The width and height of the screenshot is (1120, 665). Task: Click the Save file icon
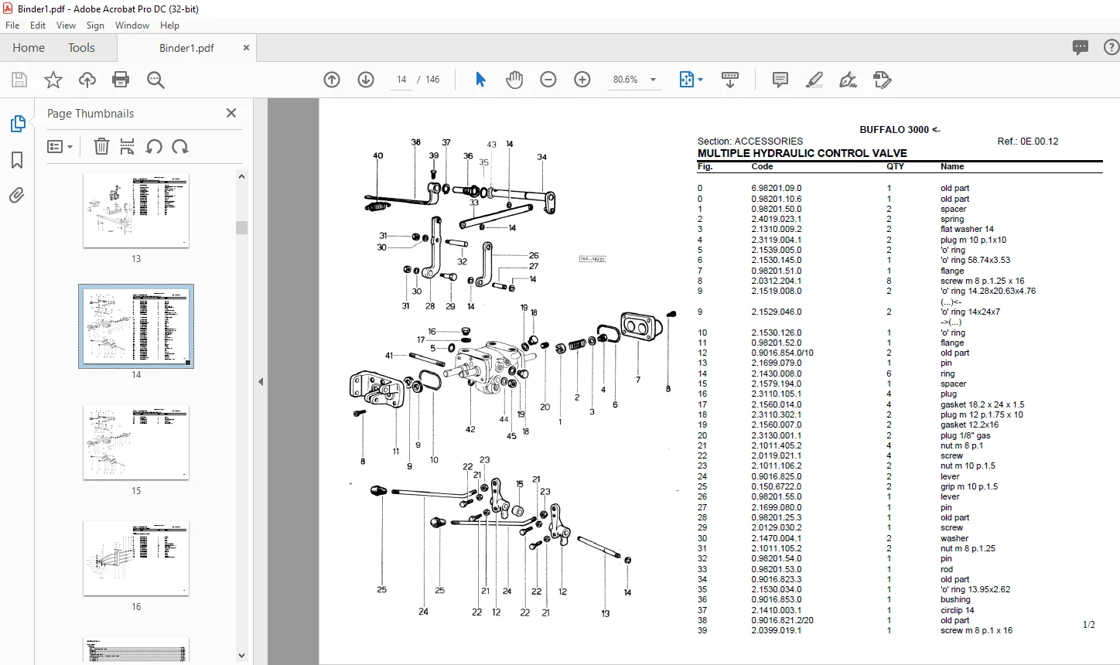click(19, 80)
